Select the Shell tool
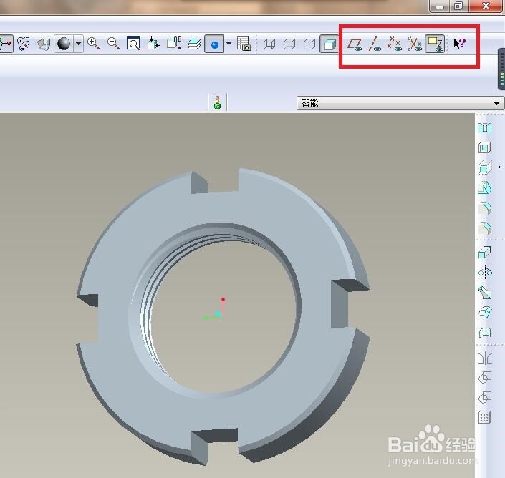The image size is (505, 478). click(x=484, y=147)
